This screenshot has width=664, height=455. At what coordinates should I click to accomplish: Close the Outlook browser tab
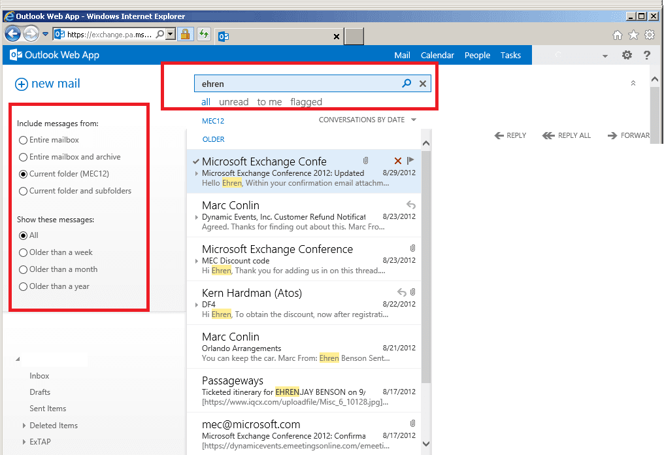pyautogui.click(x=336, y=37)
